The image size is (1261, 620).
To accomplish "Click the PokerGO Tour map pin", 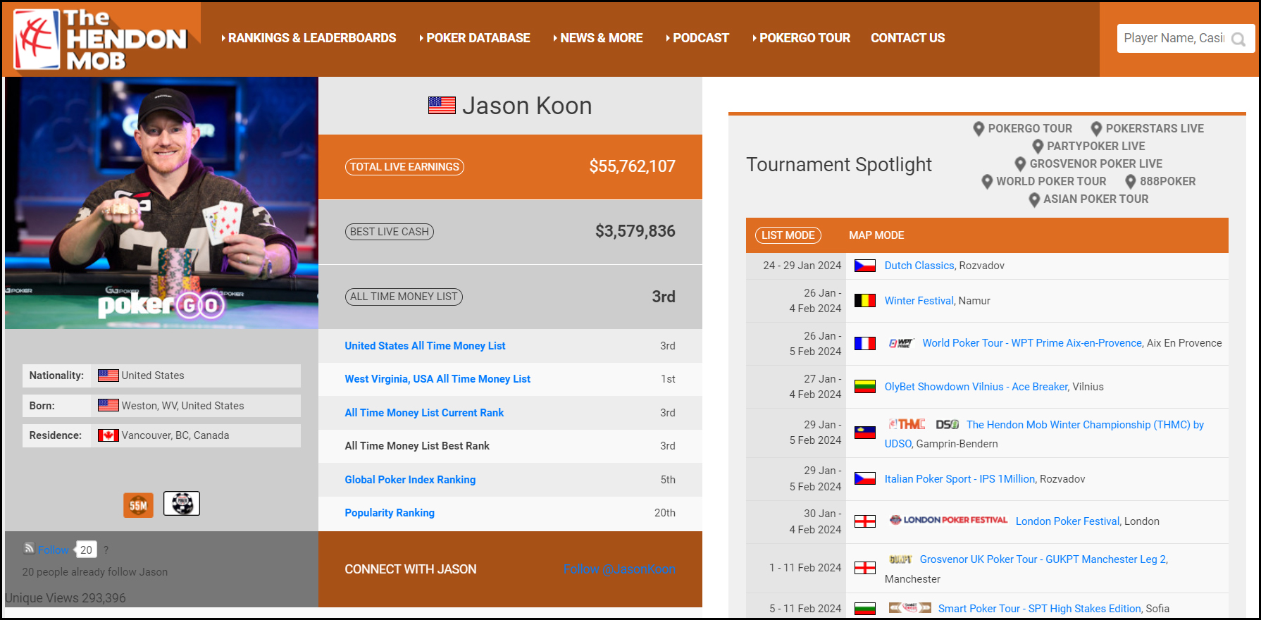I will tap(979, 129).
